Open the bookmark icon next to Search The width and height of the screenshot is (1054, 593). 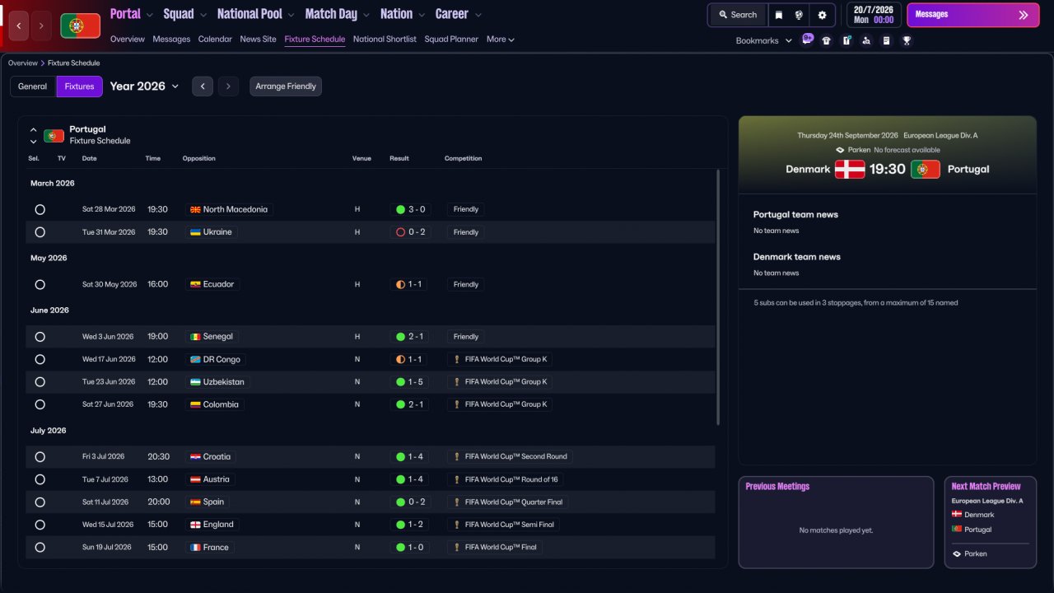click(779, 15)
